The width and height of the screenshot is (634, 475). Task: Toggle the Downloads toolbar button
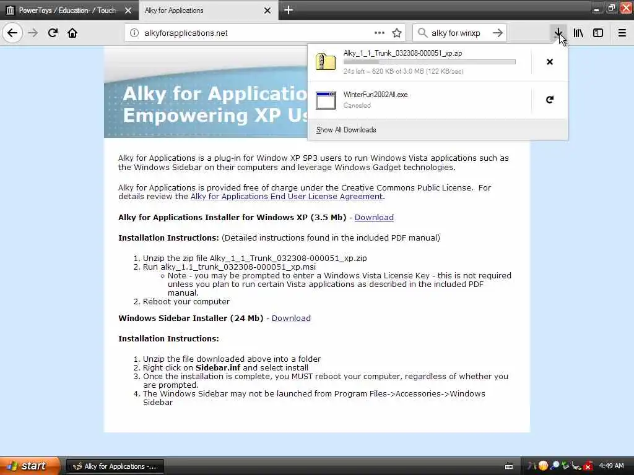558,33
